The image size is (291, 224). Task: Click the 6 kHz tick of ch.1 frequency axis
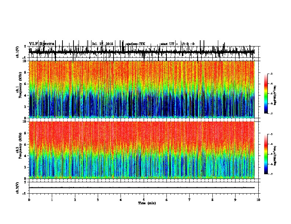coord(26,84)
